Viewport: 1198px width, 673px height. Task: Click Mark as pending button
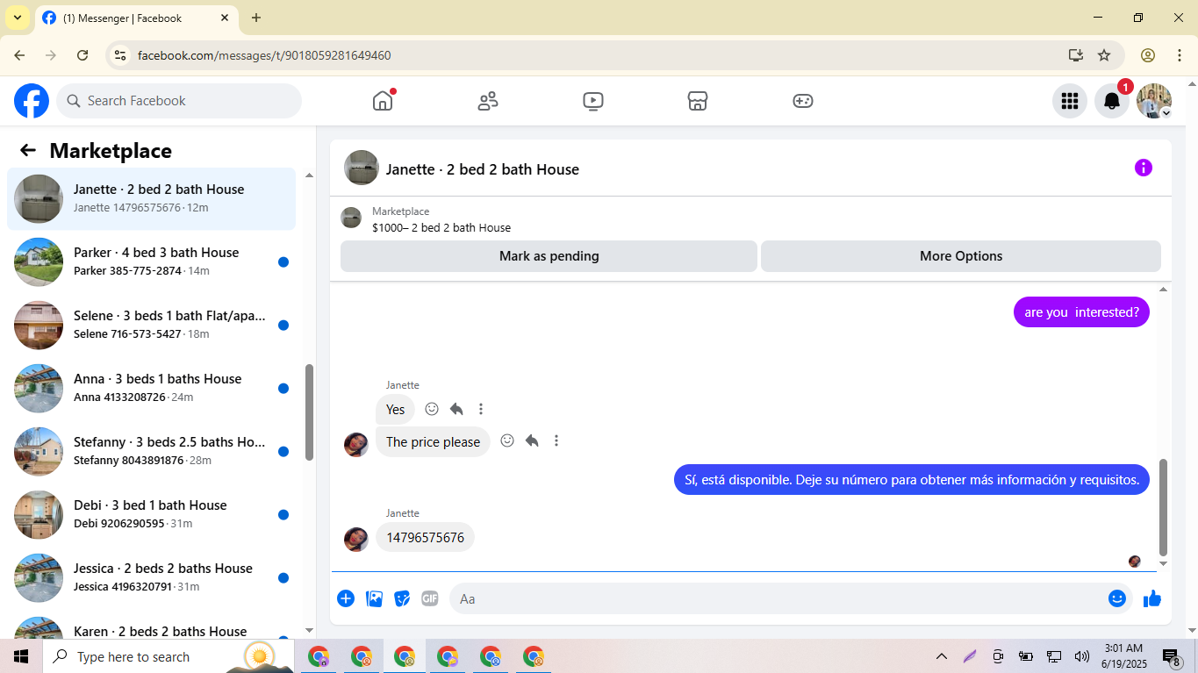549,256
